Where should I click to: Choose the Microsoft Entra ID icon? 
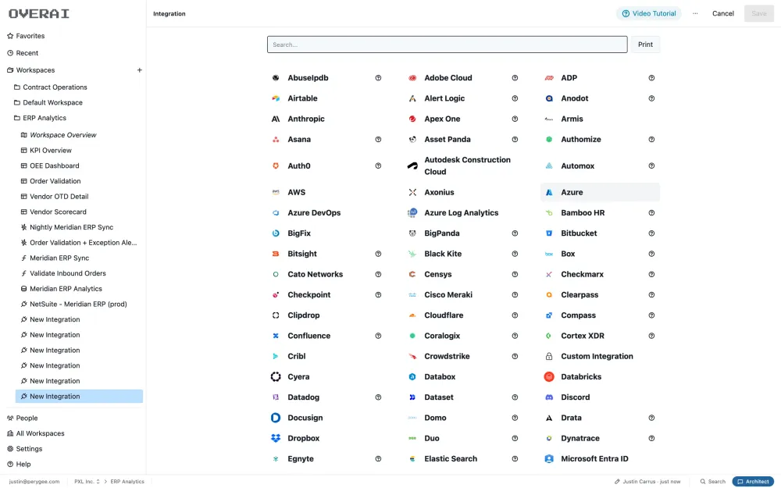549,459
